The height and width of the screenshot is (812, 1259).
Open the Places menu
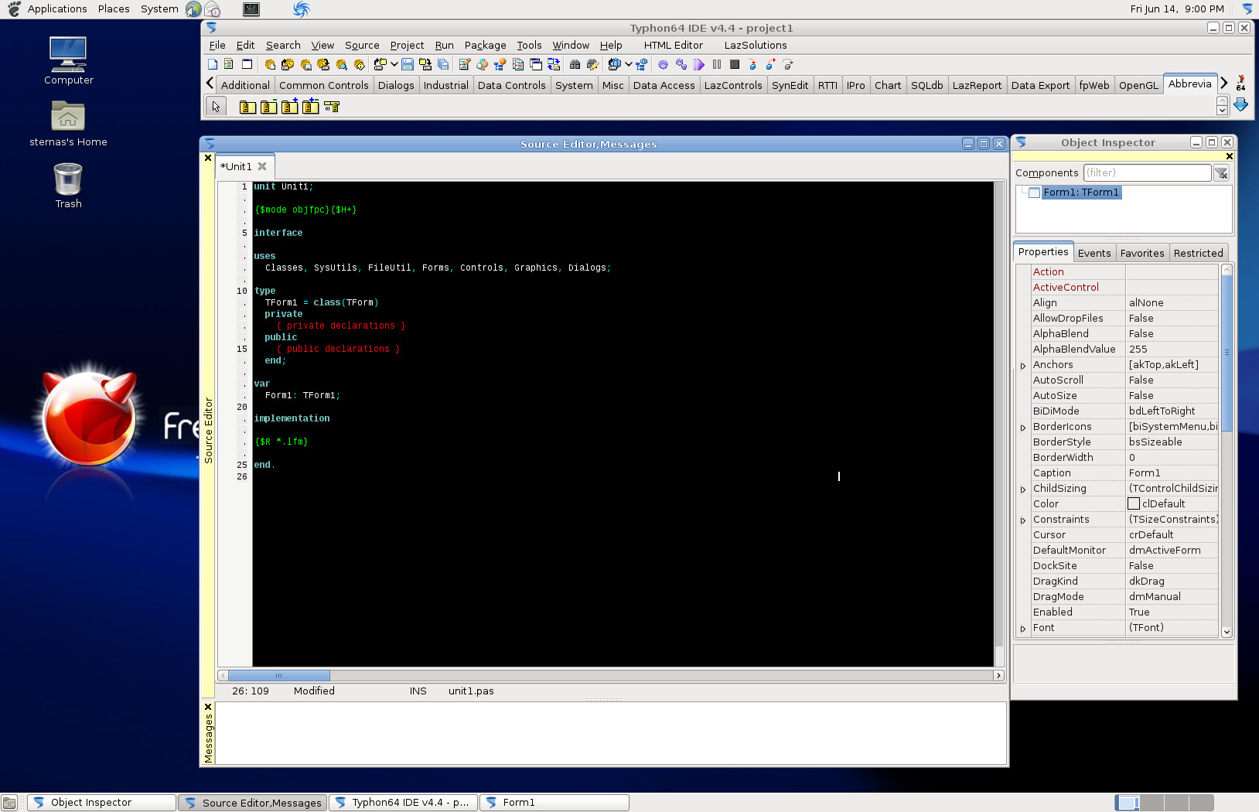coord(114,9)
